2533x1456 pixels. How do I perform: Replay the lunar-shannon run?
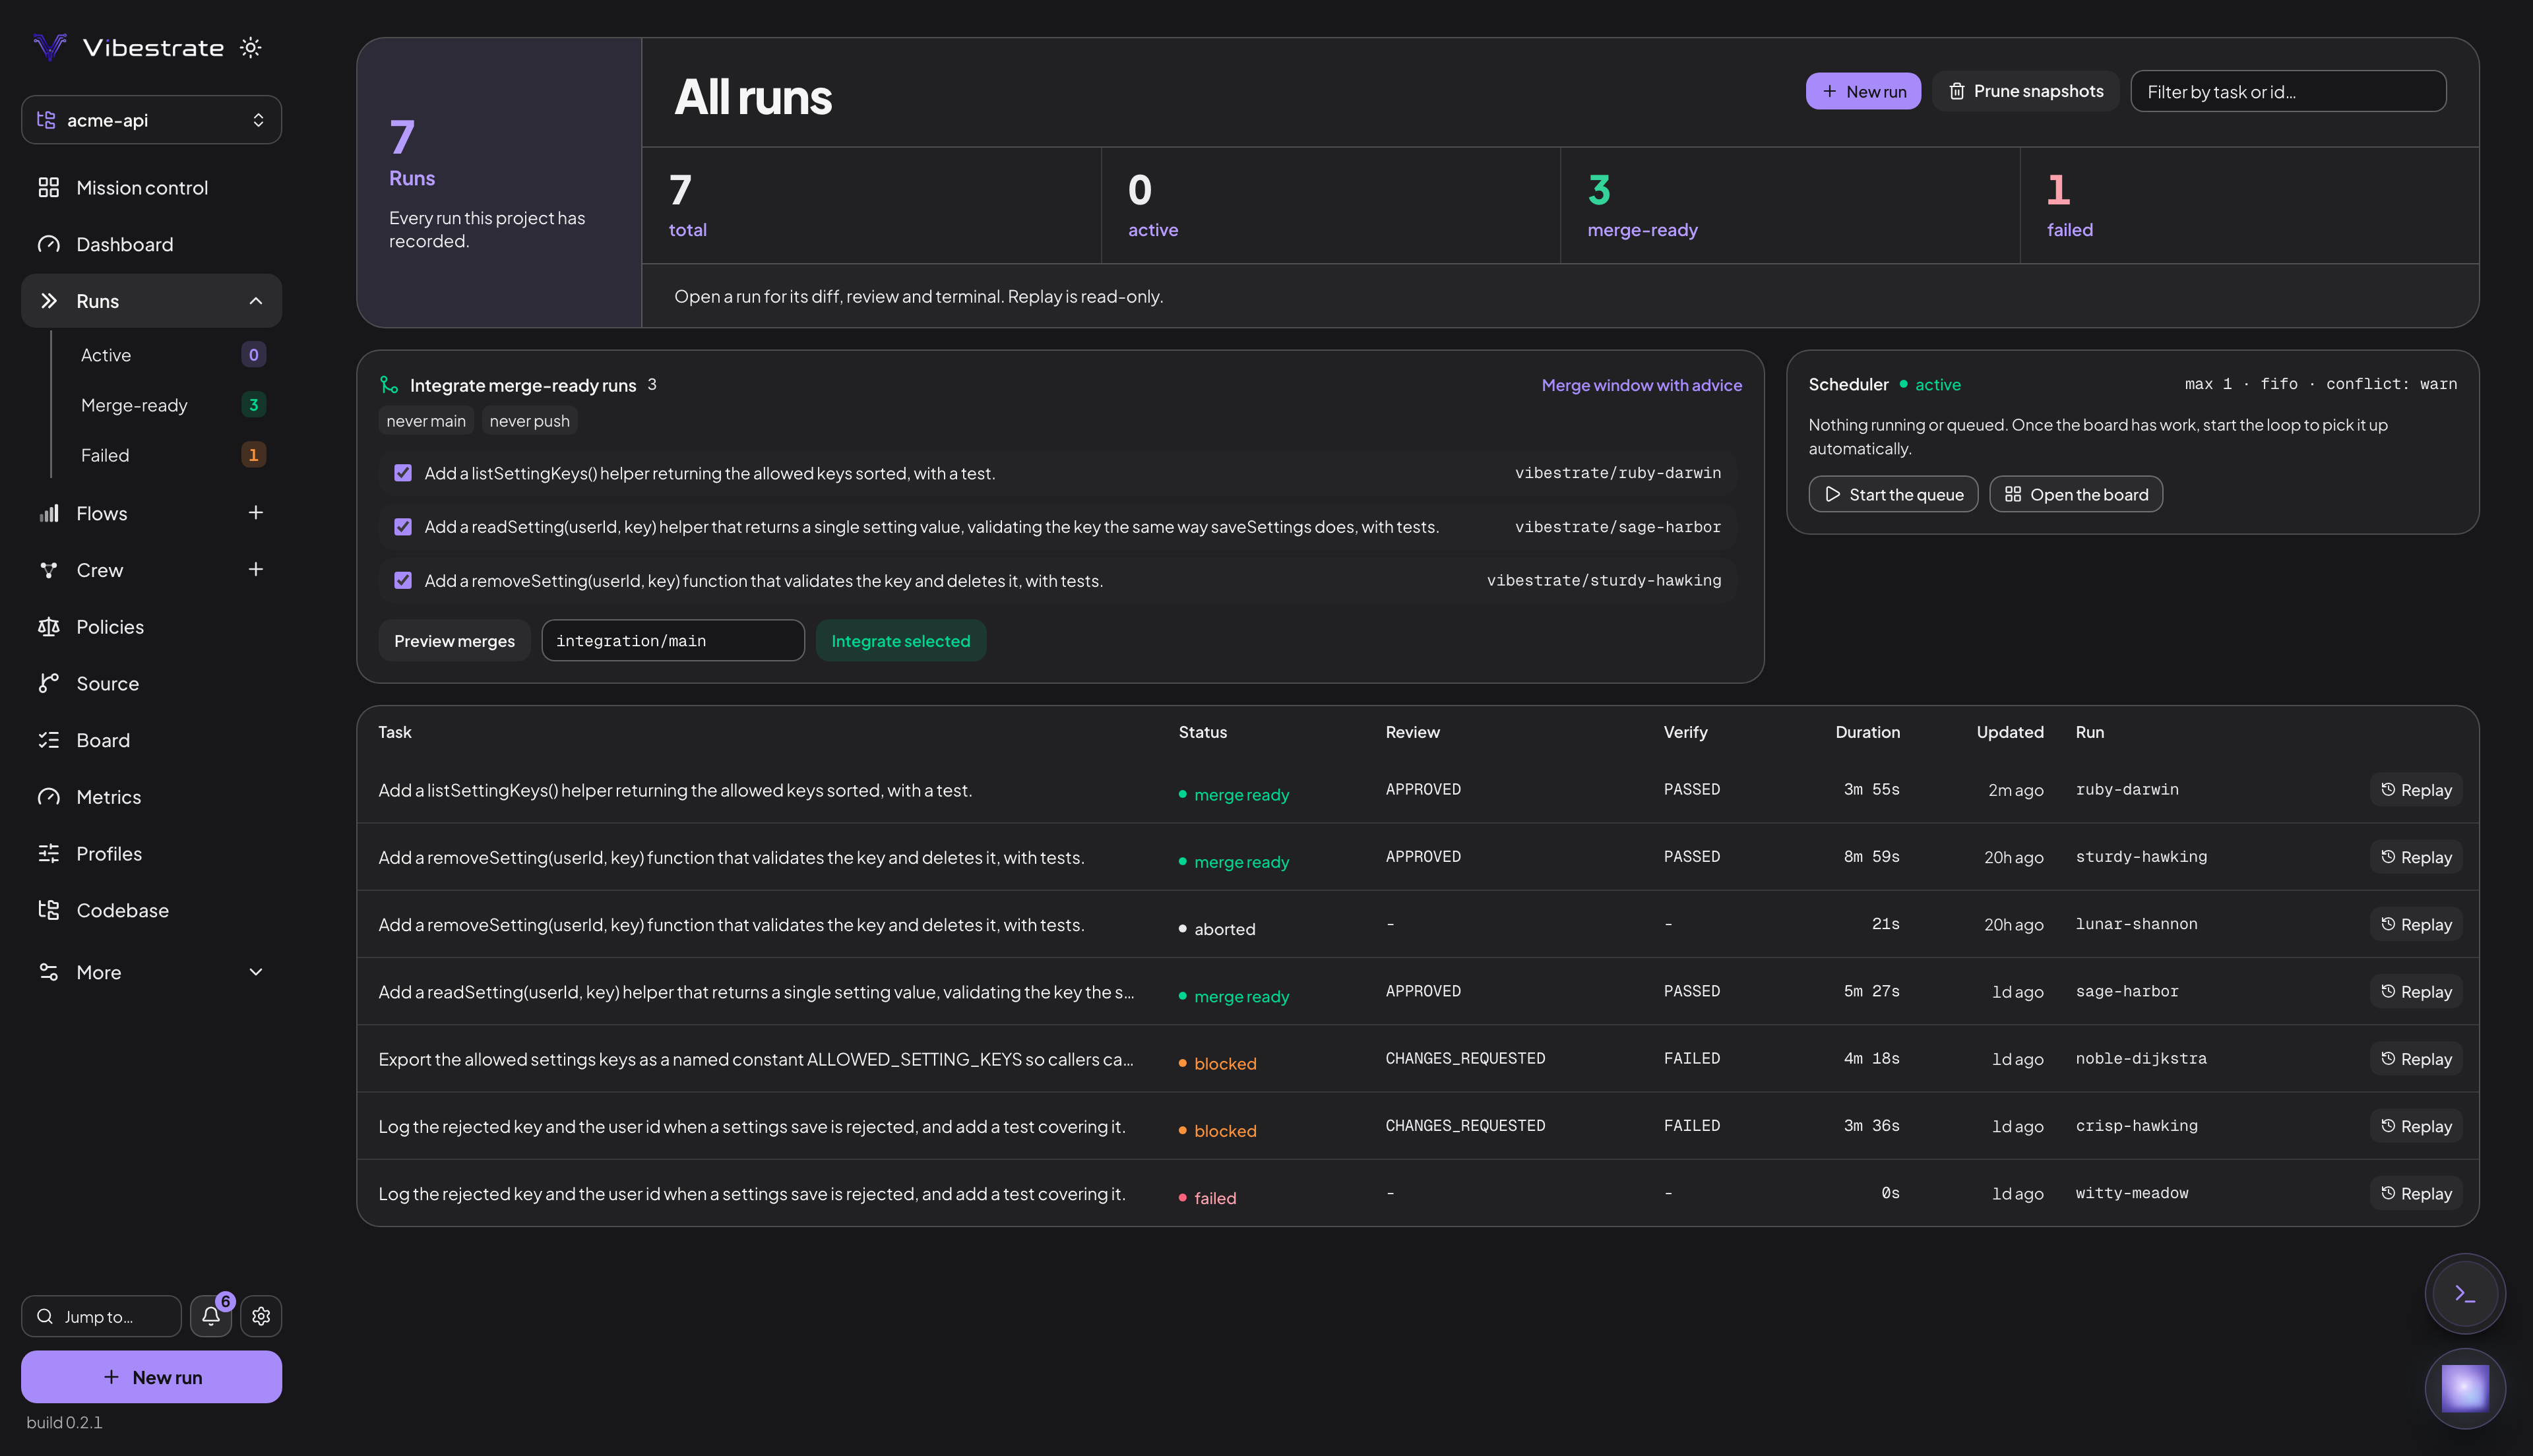point(2416,924)
